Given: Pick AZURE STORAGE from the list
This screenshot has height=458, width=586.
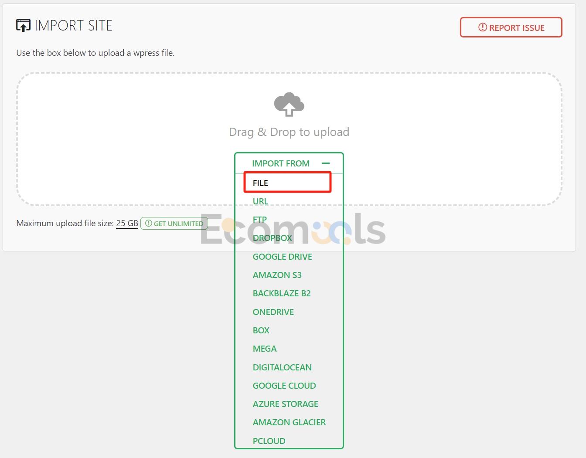Looking at the screenshot, I should pyautogui.click(x=286, y=404).
